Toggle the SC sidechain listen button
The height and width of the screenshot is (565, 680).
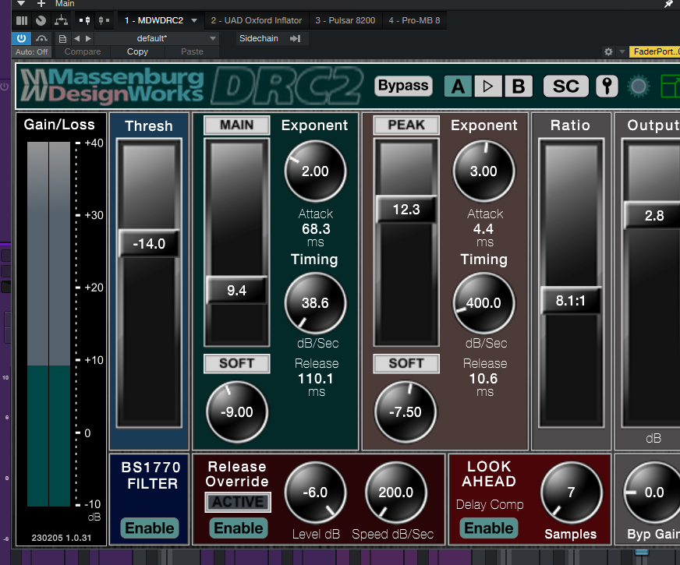click(x=566, y=87)
